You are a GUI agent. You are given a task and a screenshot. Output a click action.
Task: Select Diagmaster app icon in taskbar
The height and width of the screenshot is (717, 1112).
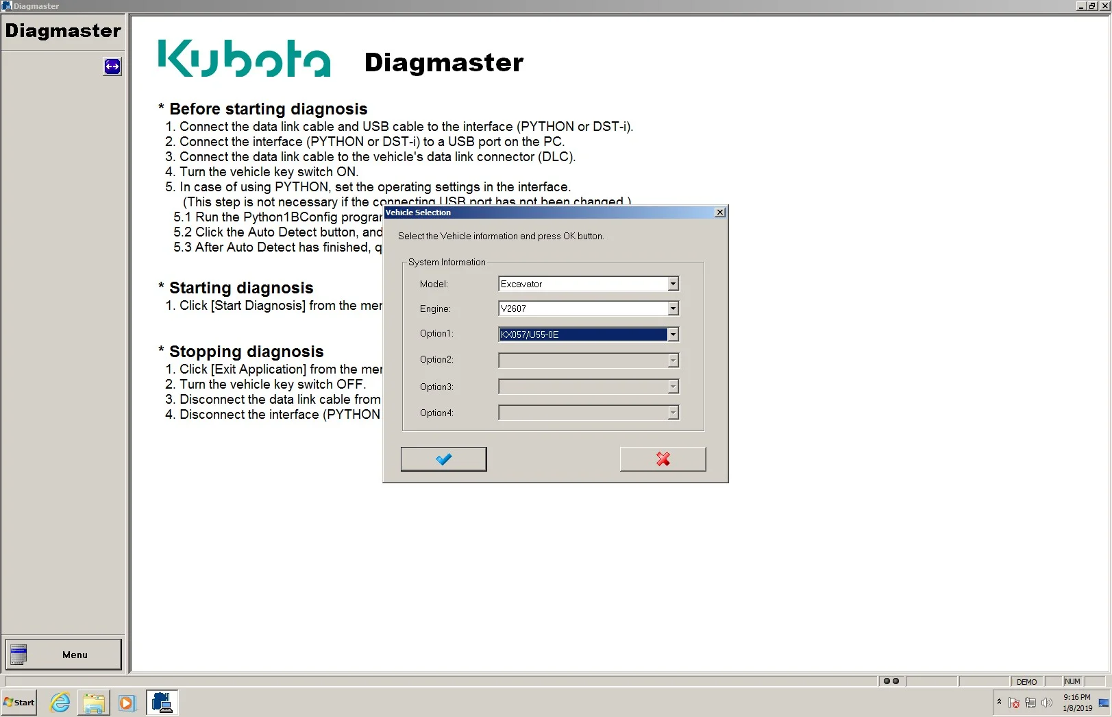pyautogui.click(x=162, y=703)
